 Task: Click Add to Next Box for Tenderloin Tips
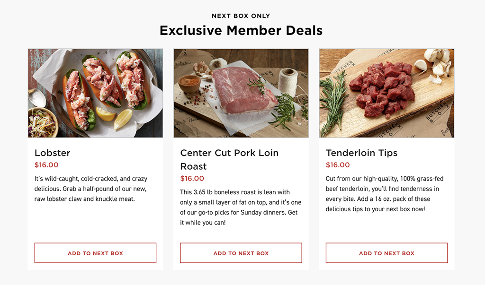(x=386, y=253)
